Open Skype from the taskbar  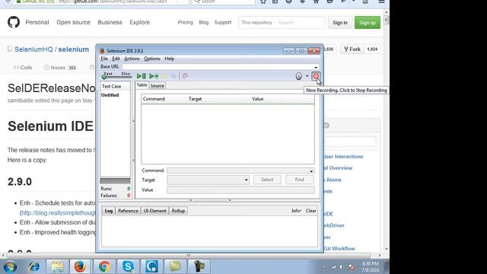128,266
